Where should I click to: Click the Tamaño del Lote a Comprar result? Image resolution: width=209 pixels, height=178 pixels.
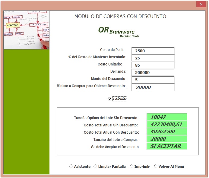(x=167, y=139)
